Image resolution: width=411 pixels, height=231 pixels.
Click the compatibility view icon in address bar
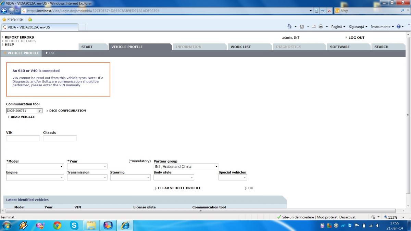click(x=317, y=11)
